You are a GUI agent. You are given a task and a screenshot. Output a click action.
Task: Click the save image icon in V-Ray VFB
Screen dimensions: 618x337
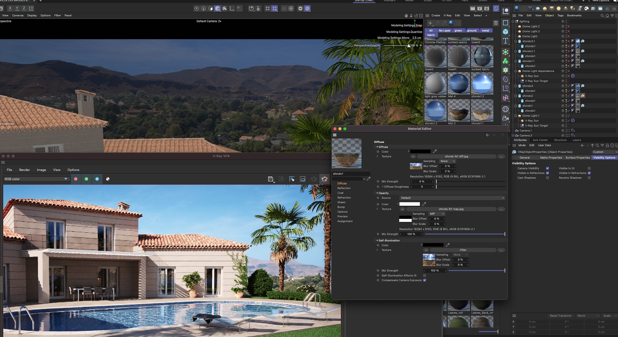(x=270, y=179)
